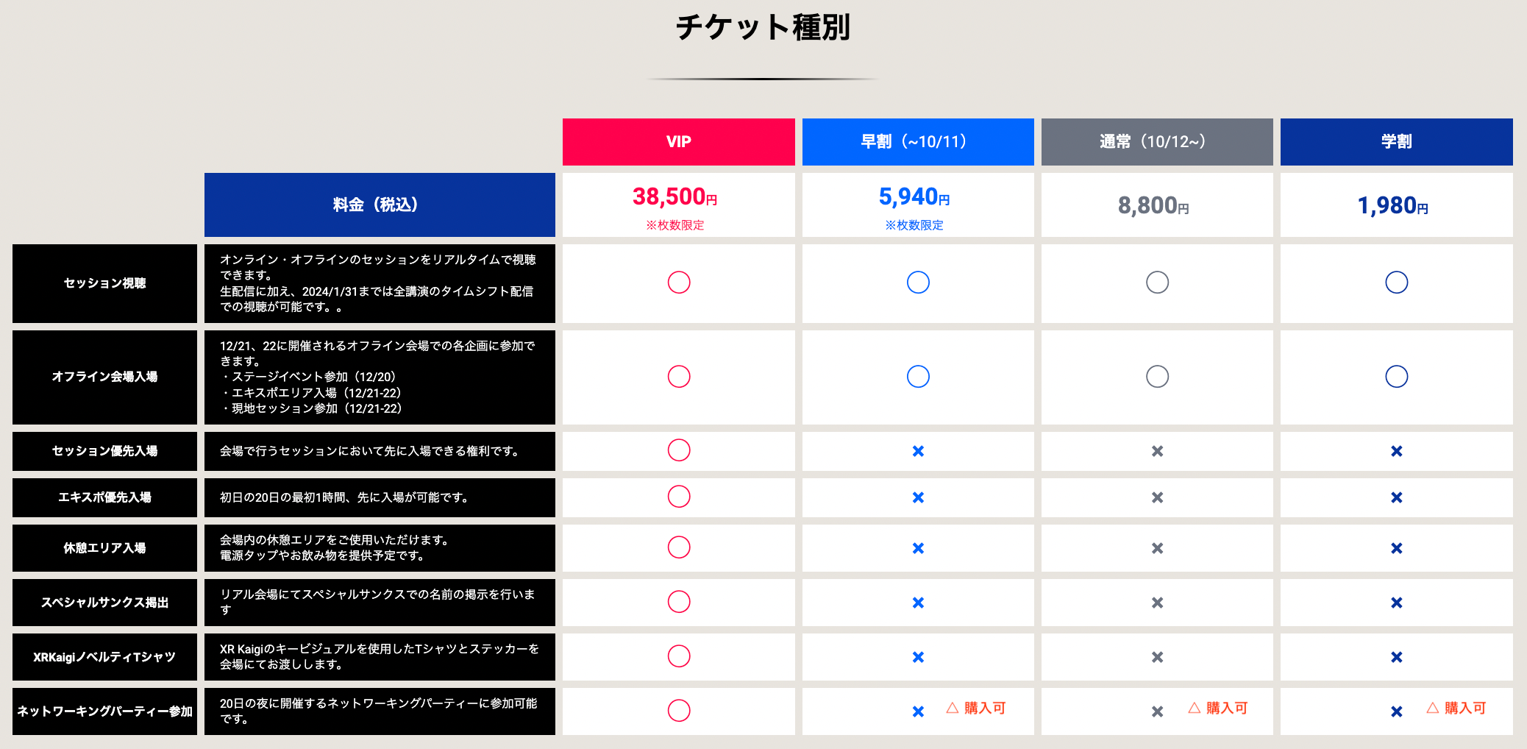Click the VIP ticket header
Screen dimensions: 1527x749
tap(678, 141)
